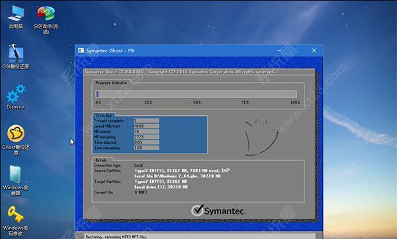Viewport: 397px width, 239px height.
Task: Click the 75% progress scale label
Action: click(245, 103)
